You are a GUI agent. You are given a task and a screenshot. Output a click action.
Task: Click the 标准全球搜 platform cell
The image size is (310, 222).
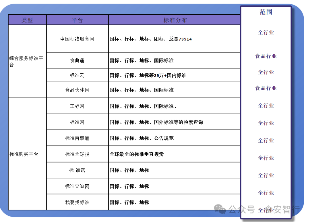(77, 154)
